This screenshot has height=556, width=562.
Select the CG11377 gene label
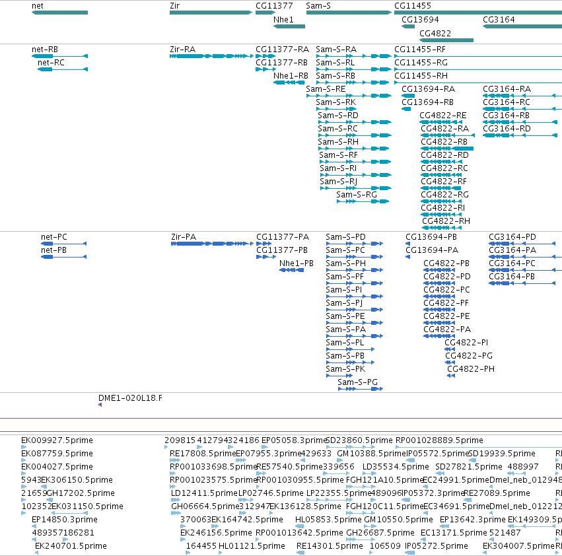point(274,6)
